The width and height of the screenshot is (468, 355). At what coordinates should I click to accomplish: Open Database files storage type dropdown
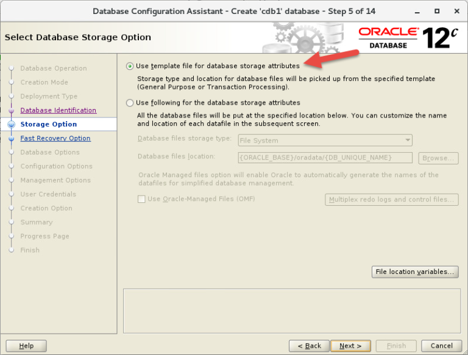325,140
